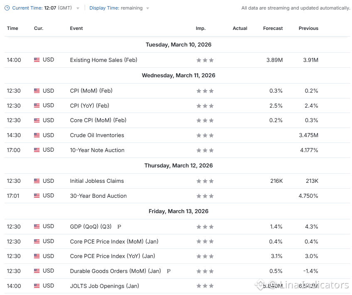Click importance stars for JOLTS Job Openings
This screenshot has width=352, height=295.
205,286
